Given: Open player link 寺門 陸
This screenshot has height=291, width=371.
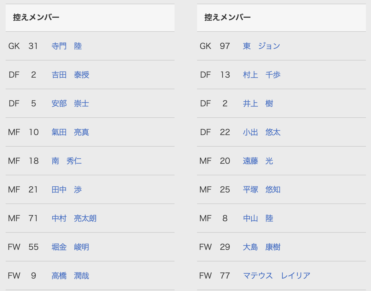Looking at the screenshot, I should (67, 46).
